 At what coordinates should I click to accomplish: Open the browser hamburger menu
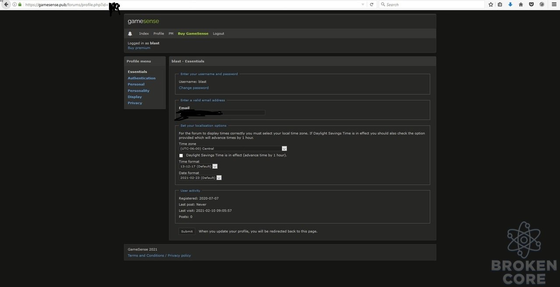tap(553, 4)
